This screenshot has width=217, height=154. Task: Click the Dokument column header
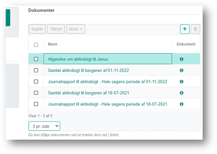186,44
